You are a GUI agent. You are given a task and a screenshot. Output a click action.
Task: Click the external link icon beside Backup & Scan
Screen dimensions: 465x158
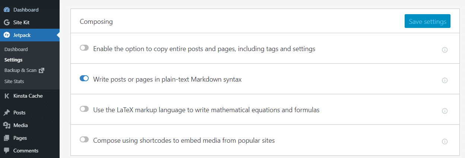click(41, 70)
